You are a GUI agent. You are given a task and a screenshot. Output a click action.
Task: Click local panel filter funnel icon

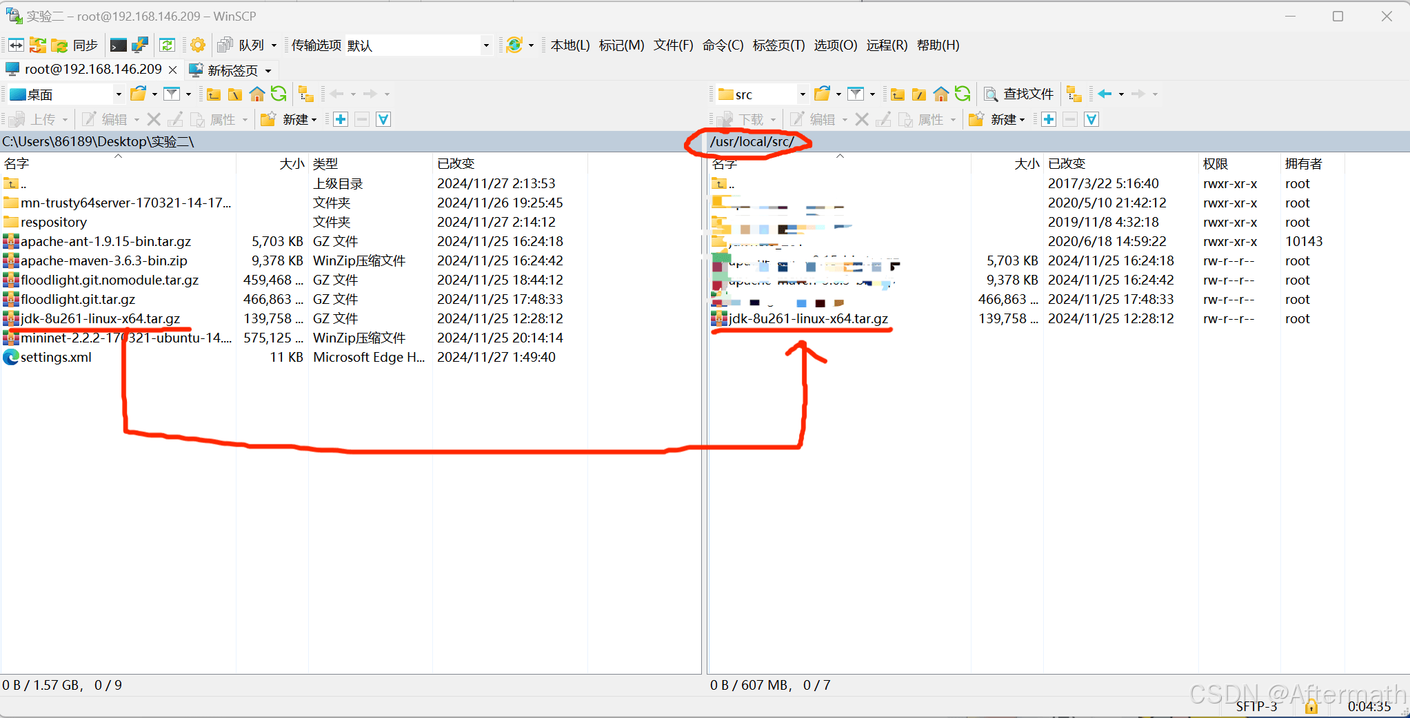(x=172, y=94)
